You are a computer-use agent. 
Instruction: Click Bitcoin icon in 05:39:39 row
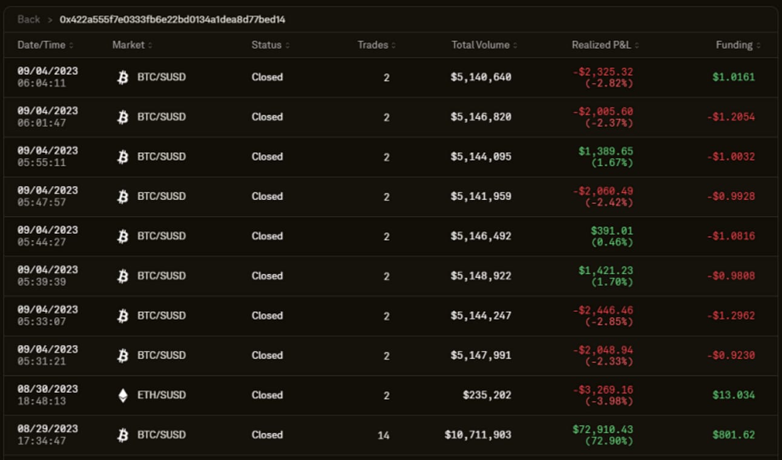click(123, 276)
